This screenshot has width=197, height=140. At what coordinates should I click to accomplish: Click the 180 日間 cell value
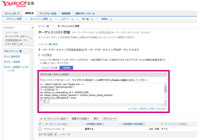pos(154,129)
